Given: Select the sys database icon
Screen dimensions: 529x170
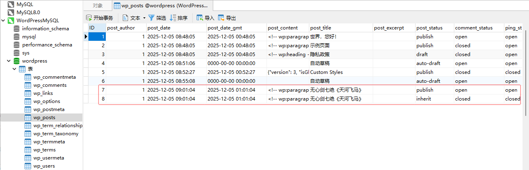Looking at the screenshot, I should tap(17, 52).
